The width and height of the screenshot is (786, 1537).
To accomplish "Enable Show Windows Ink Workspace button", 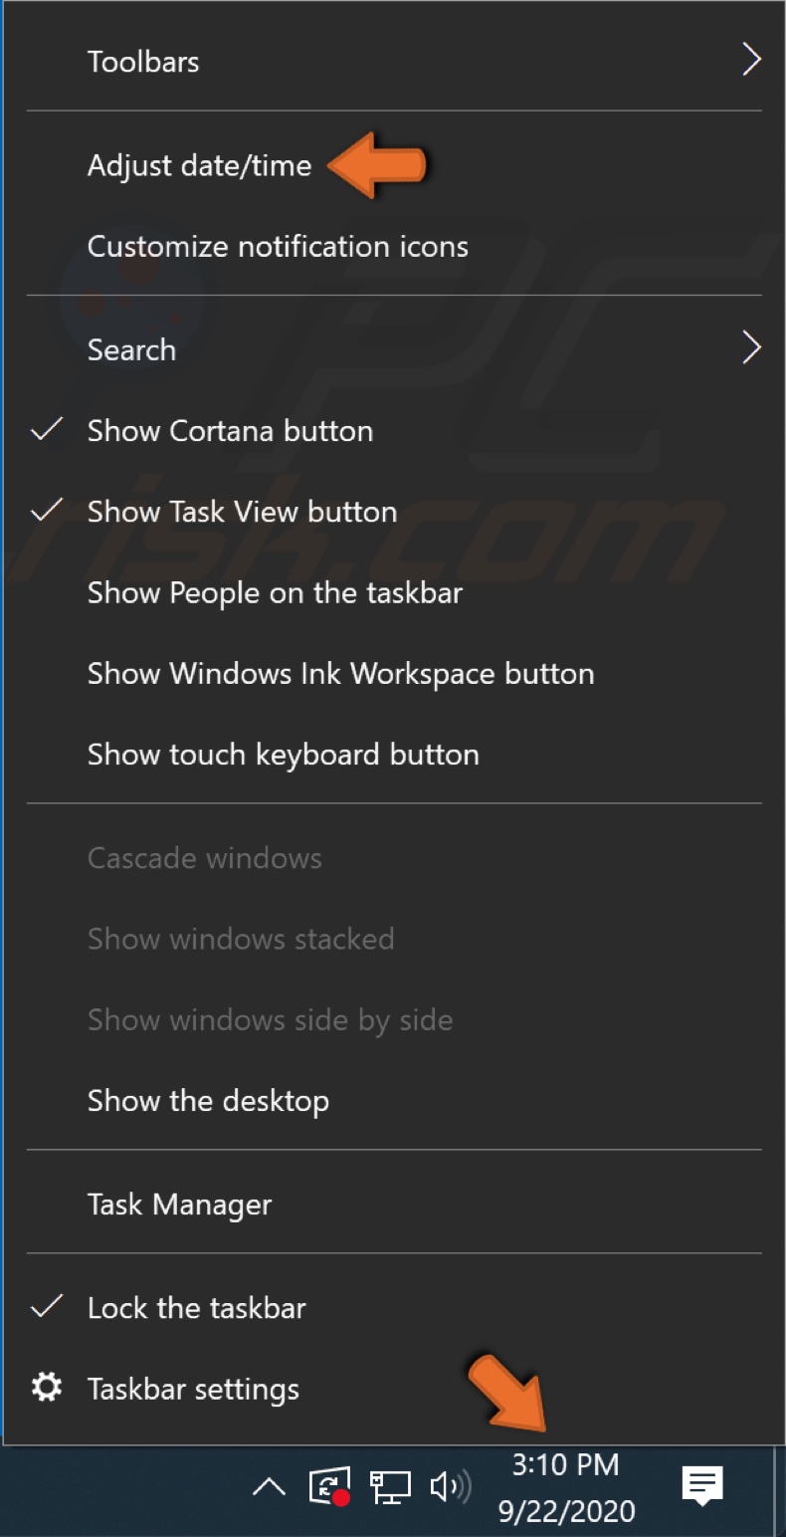I will [x=340, y=673].
